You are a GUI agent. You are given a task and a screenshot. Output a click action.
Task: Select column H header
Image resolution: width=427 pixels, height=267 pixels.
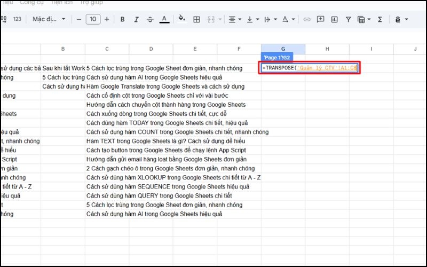click(327, 49)
